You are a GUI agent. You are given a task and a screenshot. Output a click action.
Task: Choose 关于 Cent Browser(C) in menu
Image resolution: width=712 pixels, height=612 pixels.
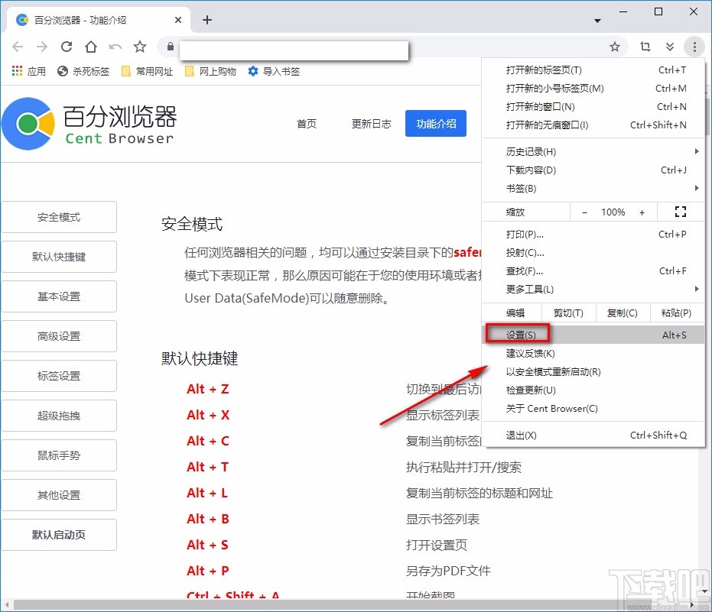[593, 408]
